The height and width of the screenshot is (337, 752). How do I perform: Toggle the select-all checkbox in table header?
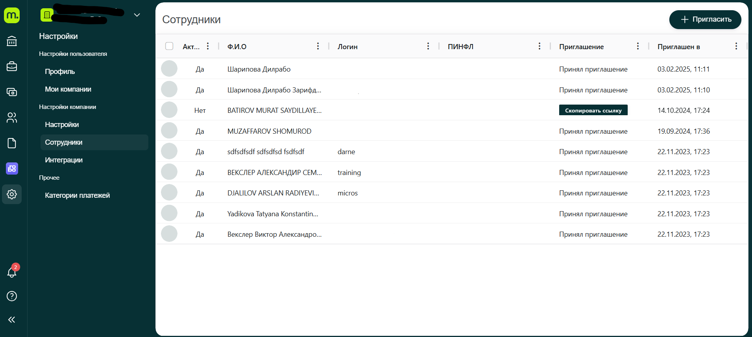(x=169, y=46)
